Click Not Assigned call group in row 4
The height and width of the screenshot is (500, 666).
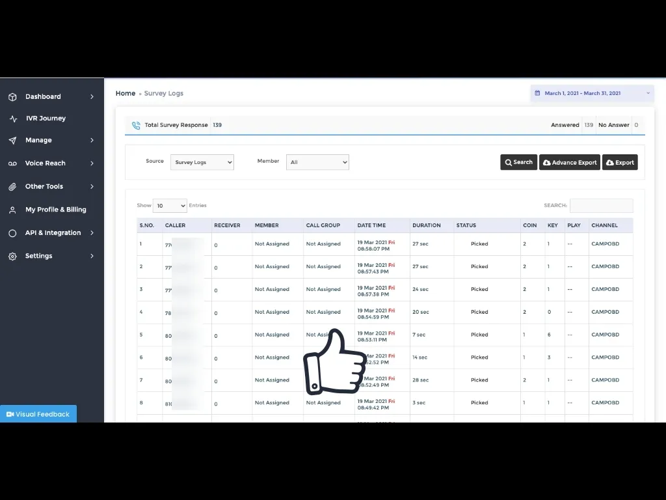click(323, 312)
